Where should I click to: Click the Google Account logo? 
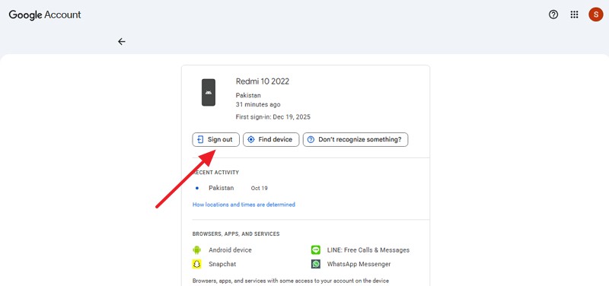coord(45,14)
